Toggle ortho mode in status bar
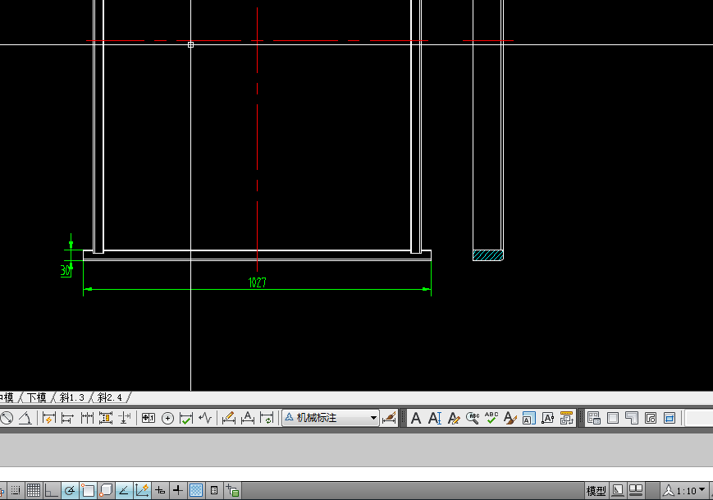 tap(52, 491)
